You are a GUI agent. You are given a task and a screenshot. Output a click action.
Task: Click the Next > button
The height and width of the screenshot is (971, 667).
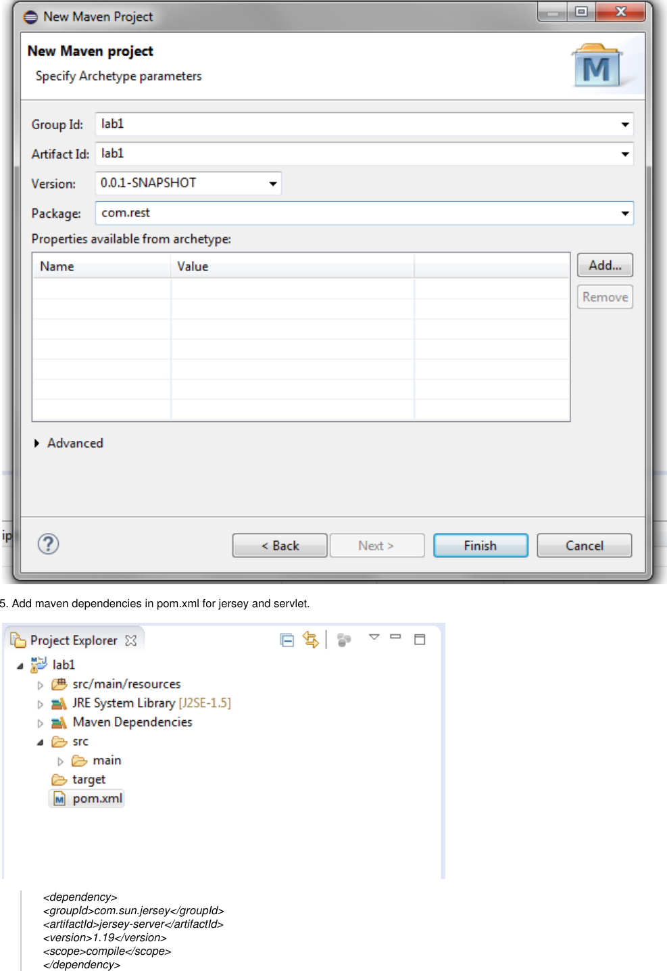click(377, 546)
